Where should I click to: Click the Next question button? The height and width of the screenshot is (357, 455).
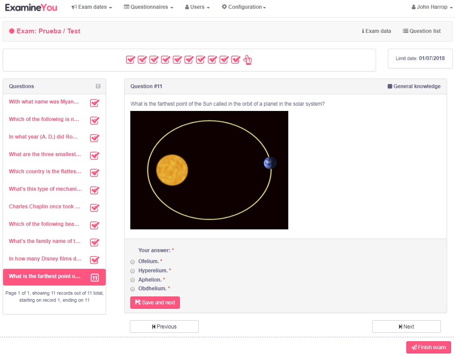coord(406,327)
